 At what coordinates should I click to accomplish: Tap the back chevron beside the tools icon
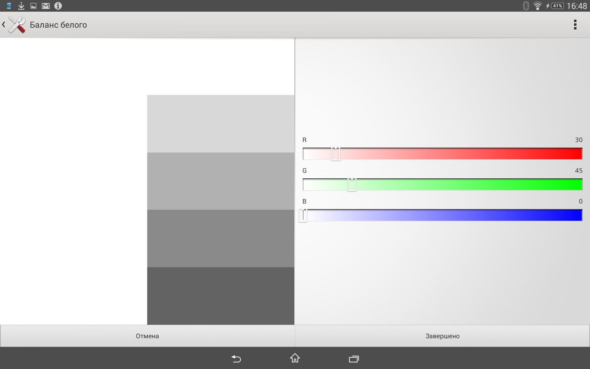click(4, 25)
